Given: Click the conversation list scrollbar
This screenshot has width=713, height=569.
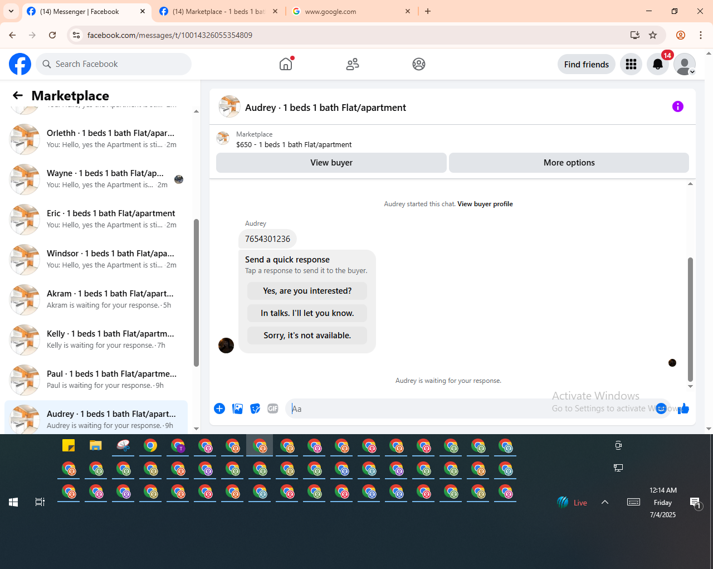Looking at the screenshot, I should point(196,293).
